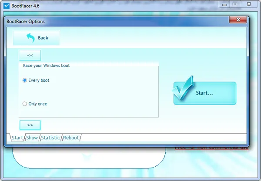Click the 'Race your Windows boot' label

pos(46,66)
